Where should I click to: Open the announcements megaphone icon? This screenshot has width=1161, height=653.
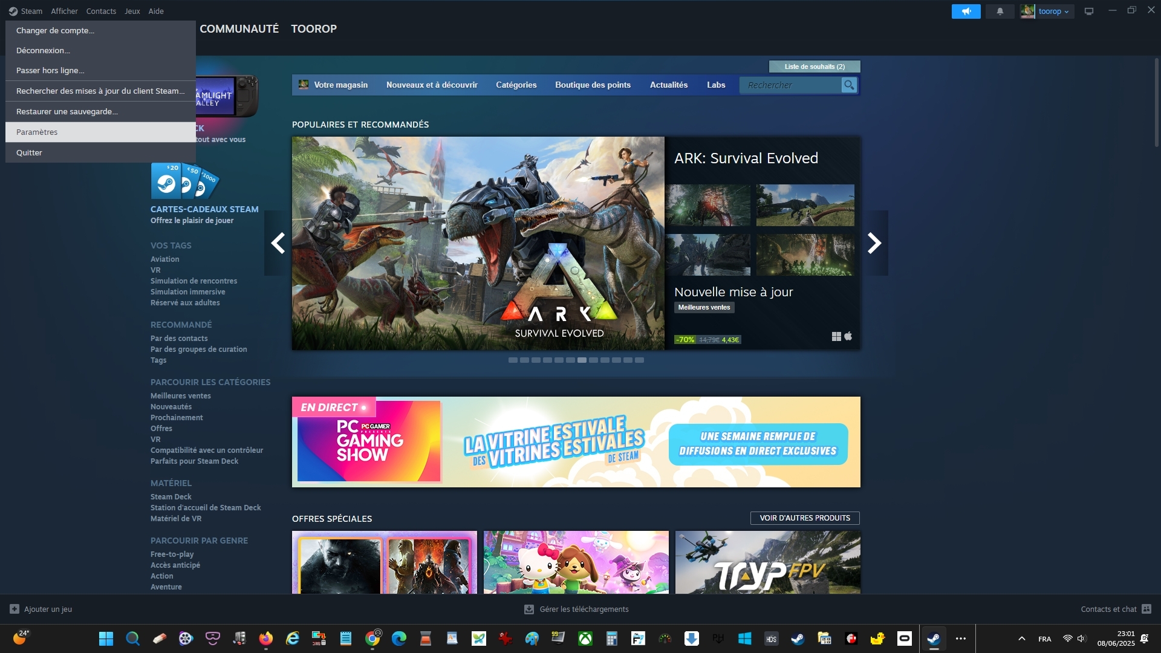click(x=966, y=11)
